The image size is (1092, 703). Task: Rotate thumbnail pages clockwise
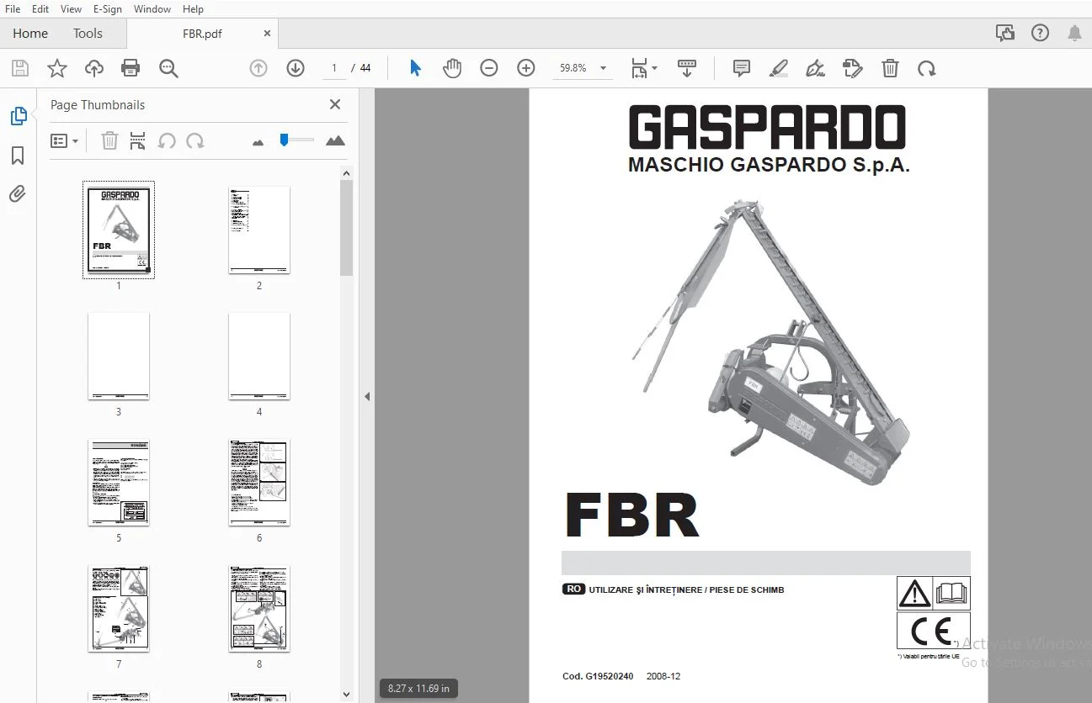195,140
